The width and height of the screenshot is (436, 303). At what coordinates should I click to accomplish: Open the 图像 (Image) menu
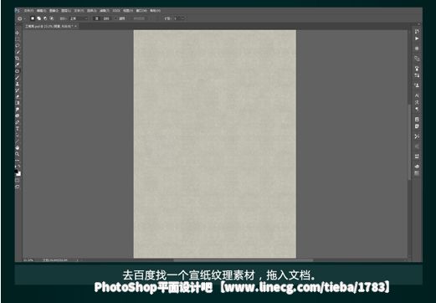click(x=54, y=11)
